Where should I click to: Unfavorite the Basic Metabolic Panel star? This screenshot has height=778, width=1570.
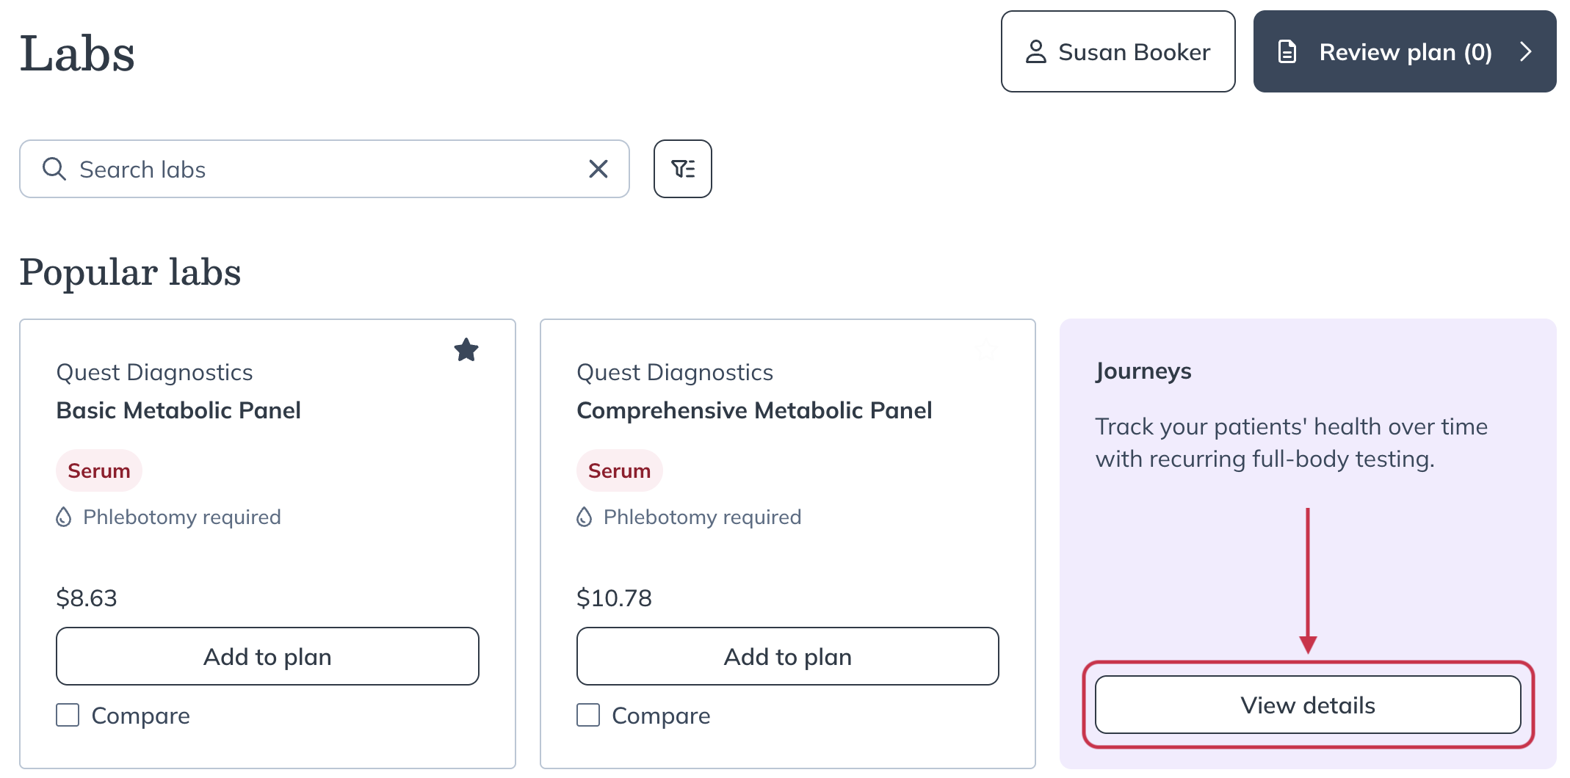(x=466, y=350)
